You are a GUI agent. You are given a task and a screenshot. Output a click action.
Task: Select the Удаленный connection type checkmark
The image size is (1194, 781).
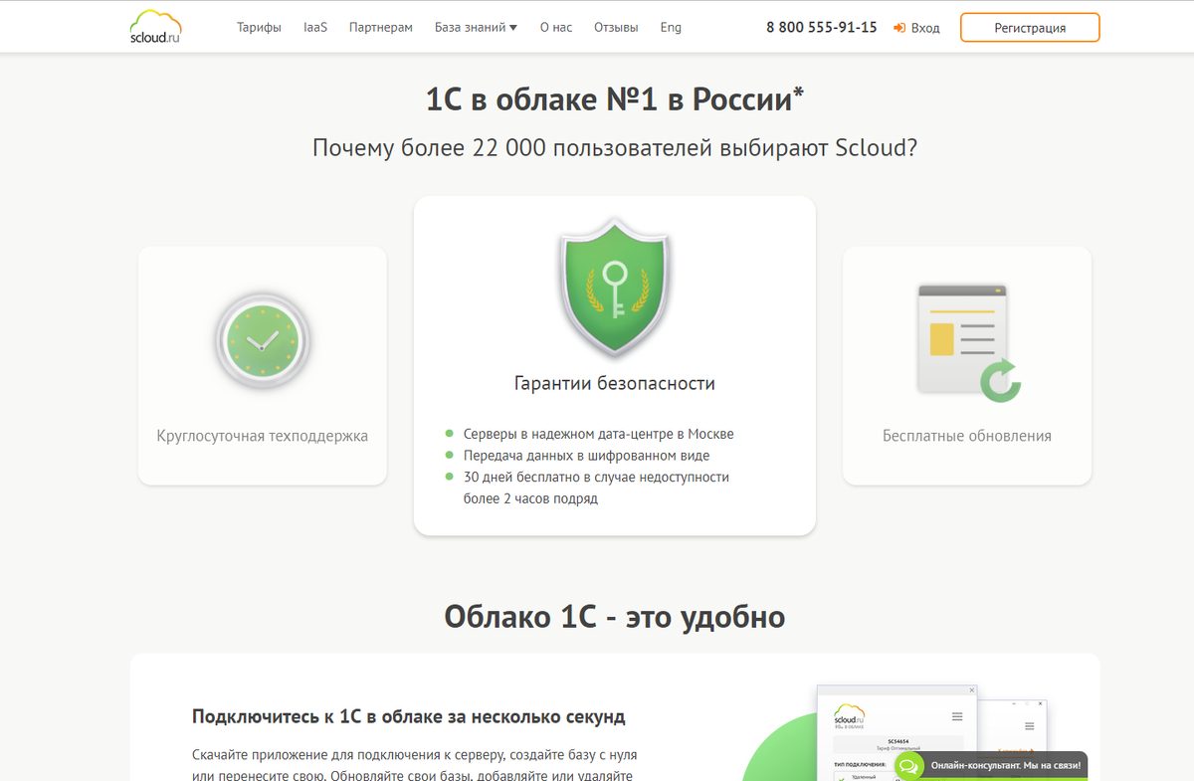[843, 778]
